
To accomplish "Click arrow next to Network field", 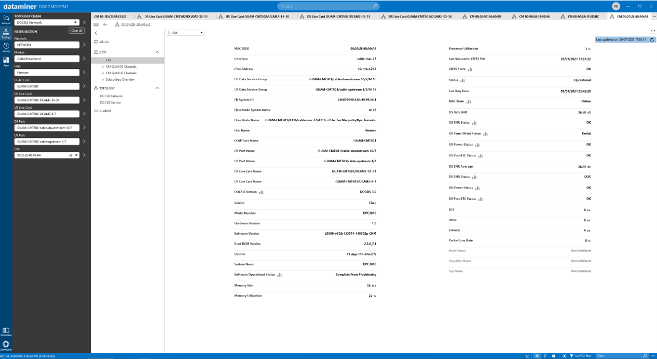I will (84, 45).
